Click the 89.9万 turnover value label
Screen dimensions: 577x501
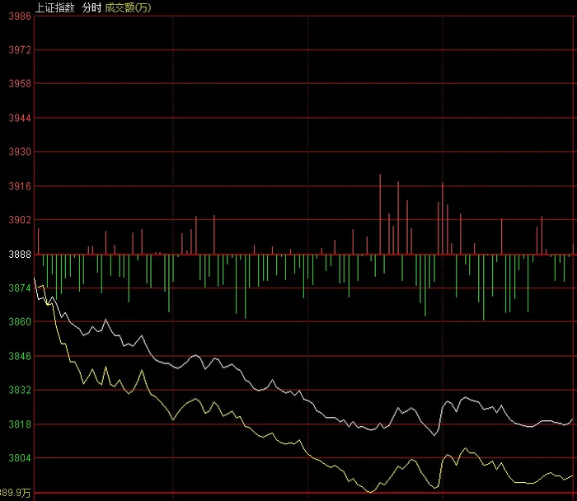[x=15, y=493]
